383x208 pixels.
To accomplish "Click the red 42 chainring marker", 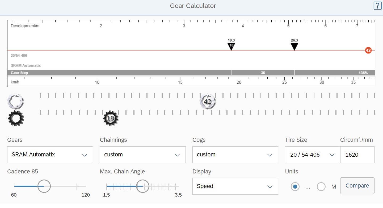I will (x=368, y=50).
